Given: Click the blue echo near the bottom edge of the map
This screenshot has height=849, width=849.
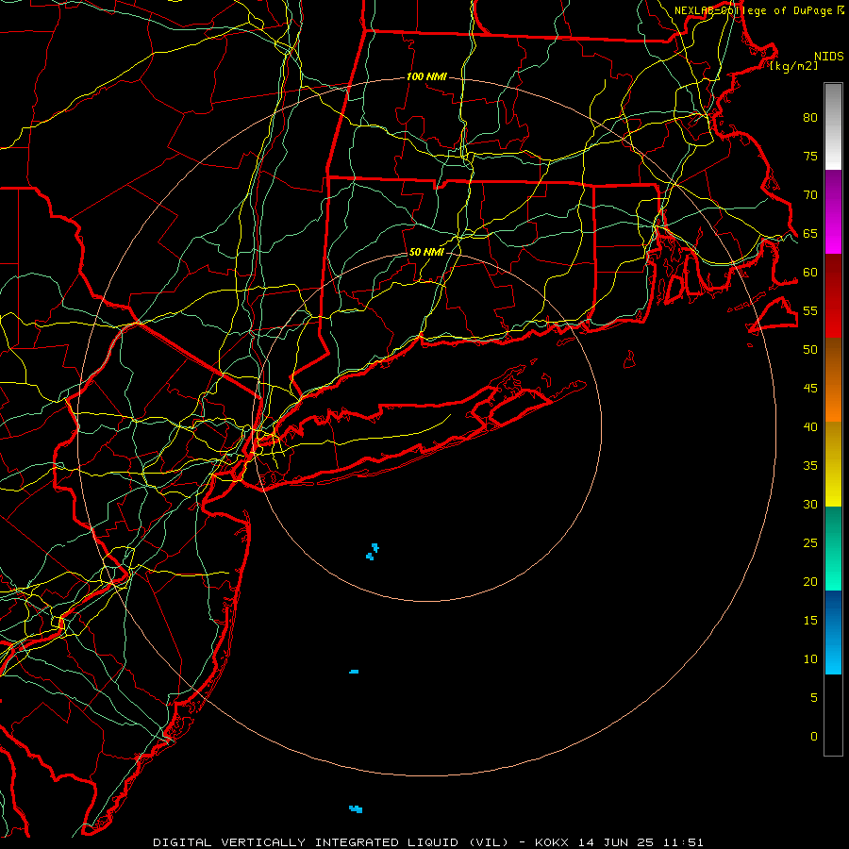Looking at the screenshot, I should tap(356, 809).
